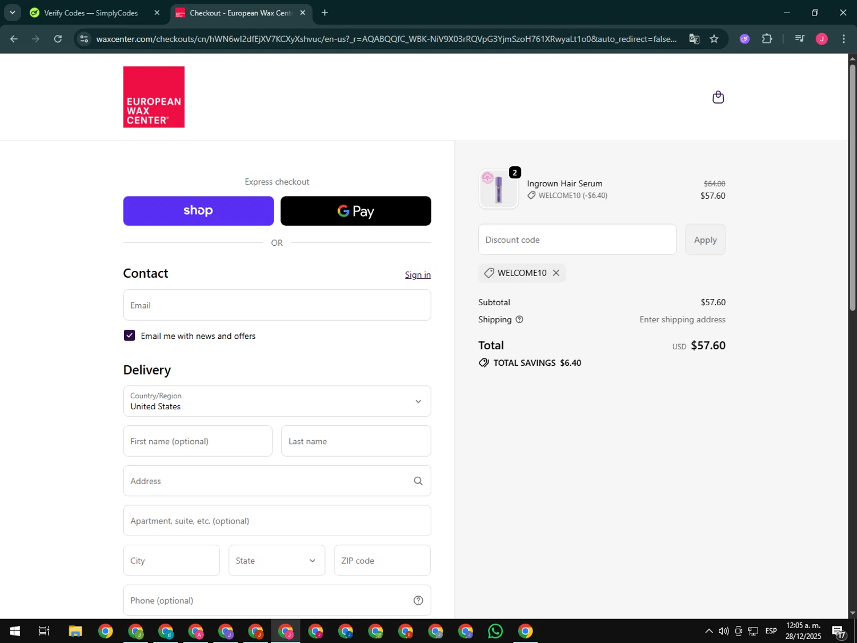Image resolution: width=857 pixels, height=643 pixels.
Task: Open the Chrome three-dot menu
Action: (844, 39)
